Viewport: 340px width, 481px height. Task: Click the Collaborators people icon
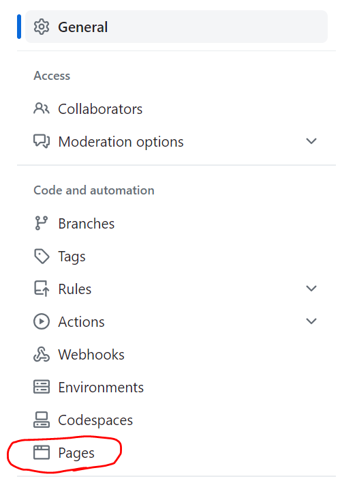tap(42, 108)
